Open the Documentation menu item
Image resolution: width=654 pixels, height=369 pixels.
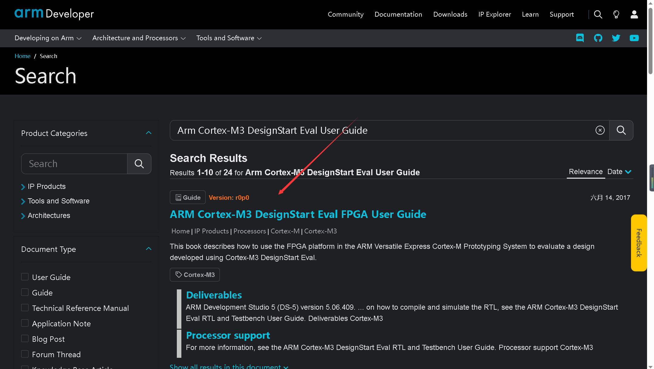[398, 14]
